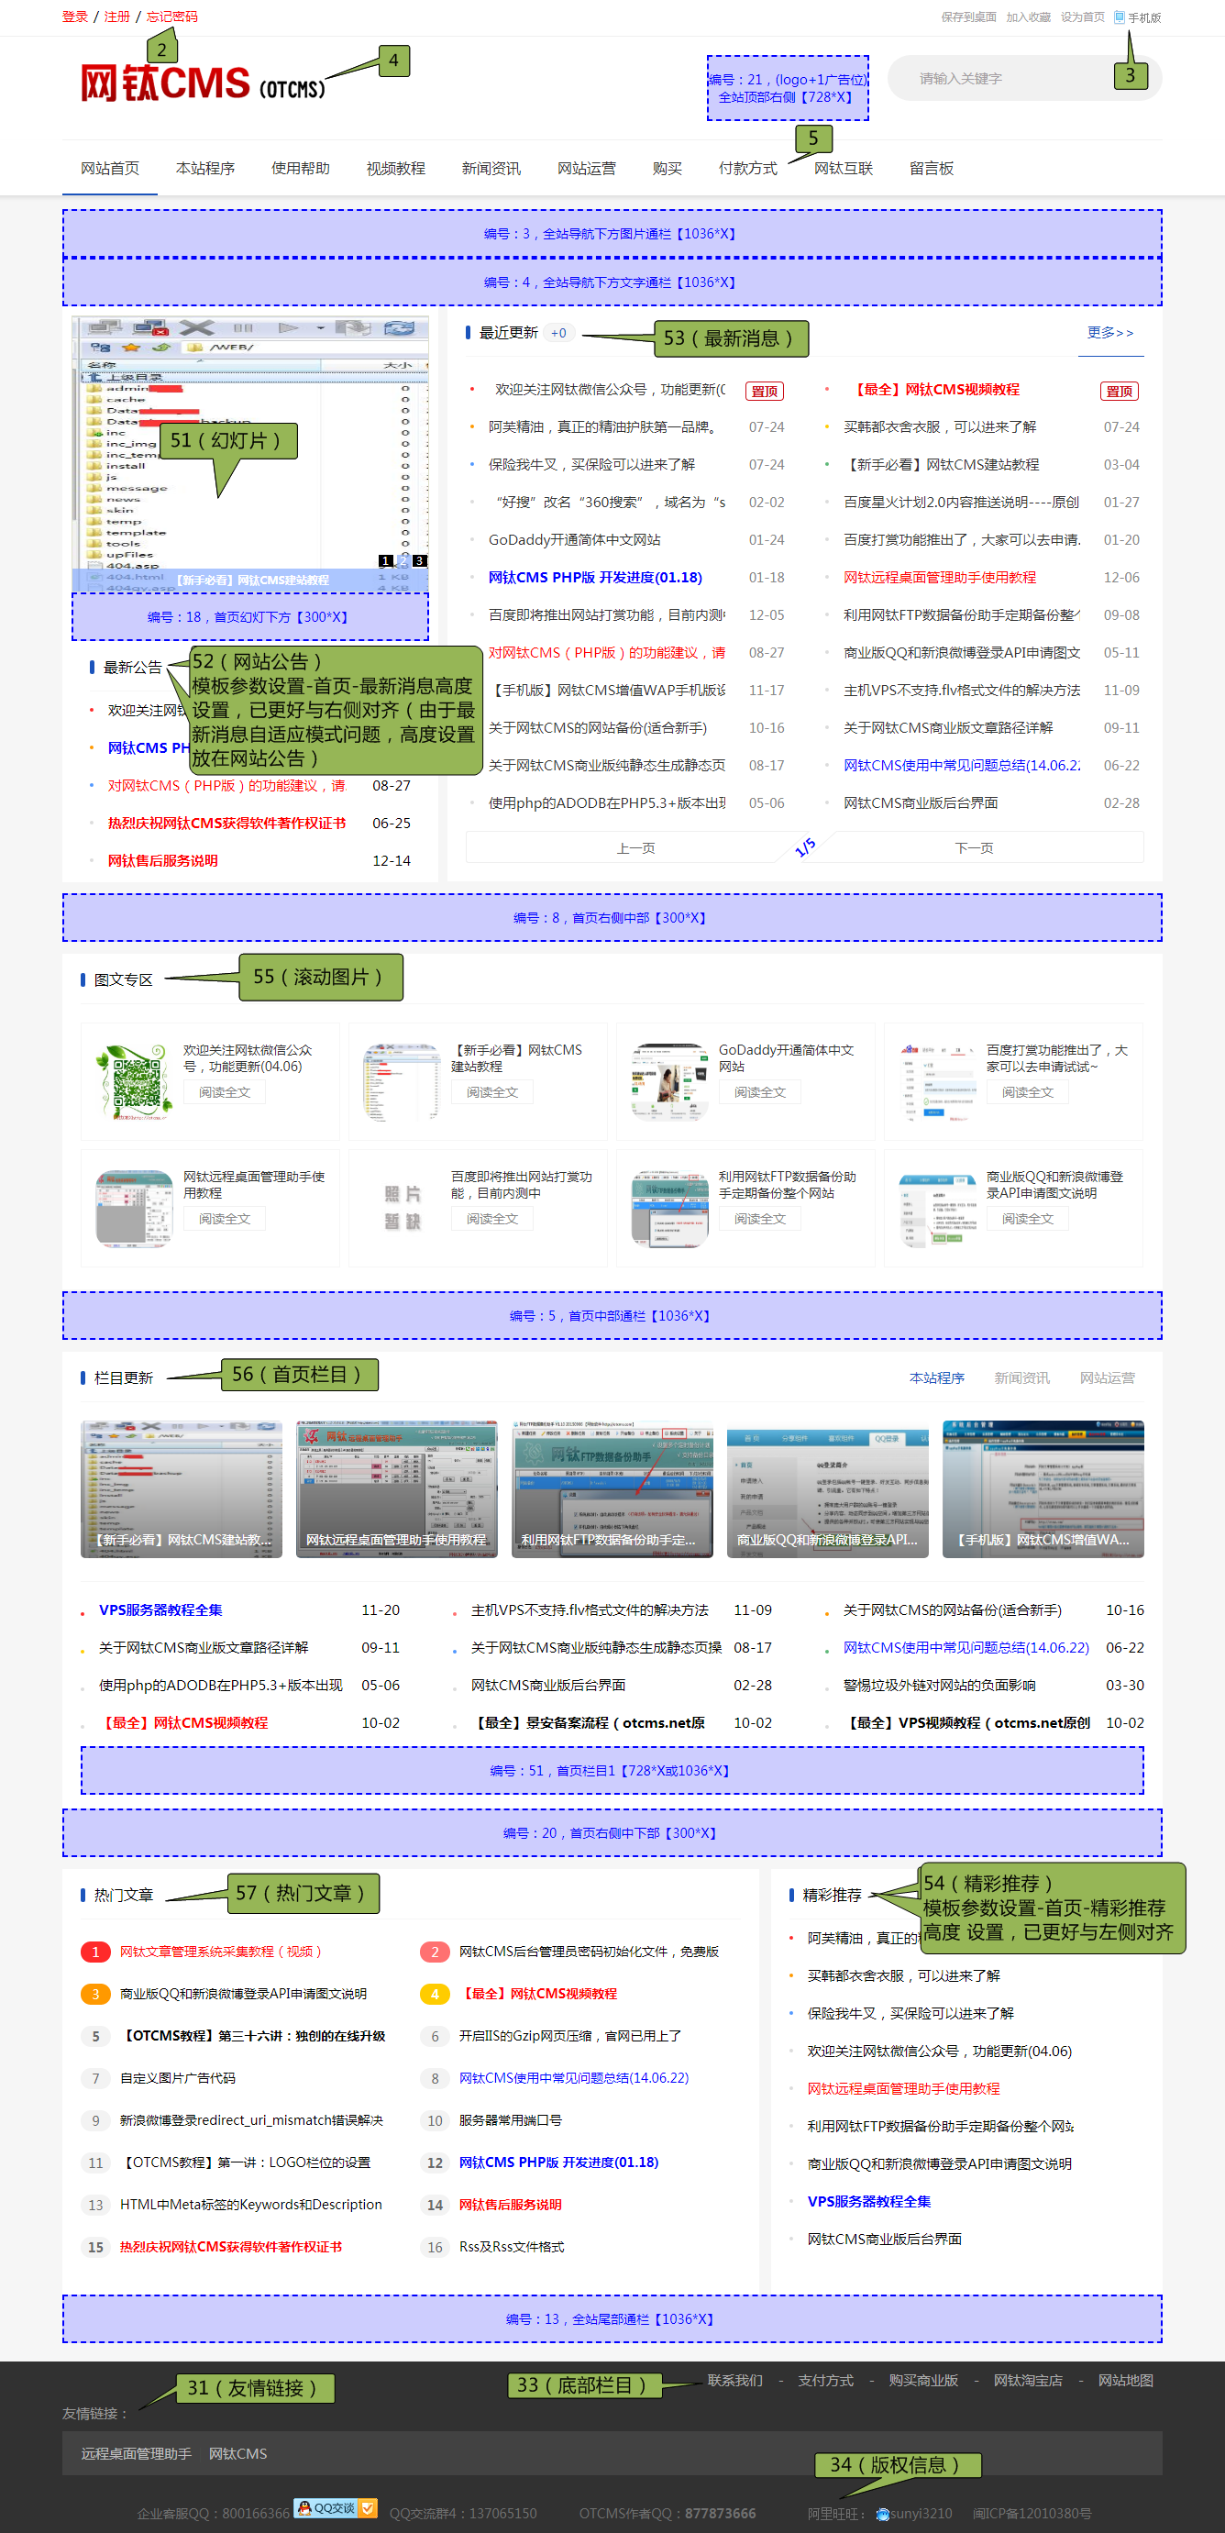The height and width of the screenshot is (2533, 1225).
Task: Go to 下一页 in 最近更新 list
Action: [x=974, y=847]
